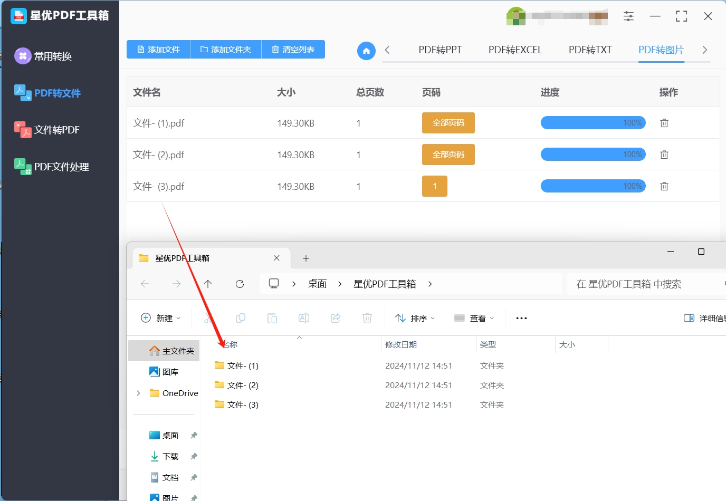Image resolution: width=726 pixels, height=501 pixels.
Task: Click the This PC monitor icon in address bar
Action: pos(274,283)
